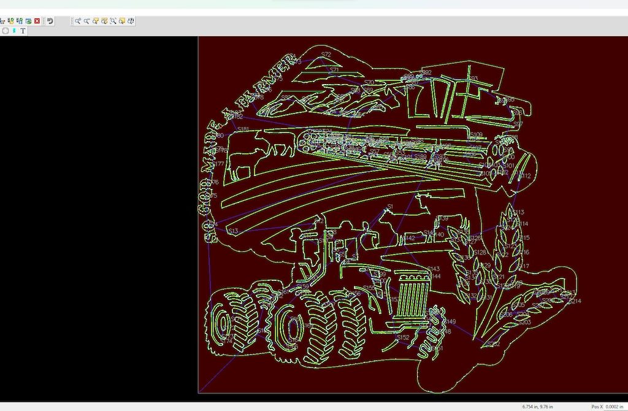The image size is (628, 411).
Task: Click the magnifier with grid squares icon
Action: pos(105,21)
